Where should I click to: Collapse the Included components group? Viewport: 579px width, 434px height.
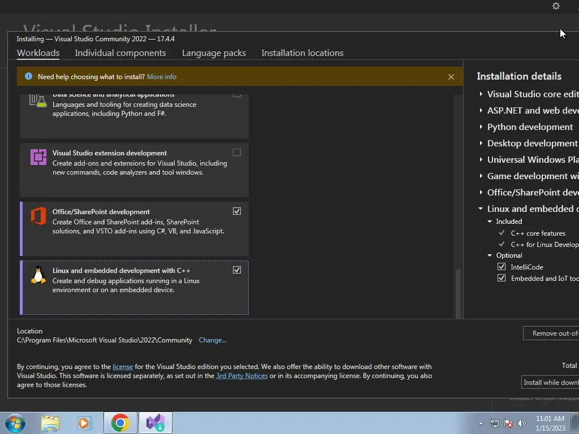click(x=490, y=222)
